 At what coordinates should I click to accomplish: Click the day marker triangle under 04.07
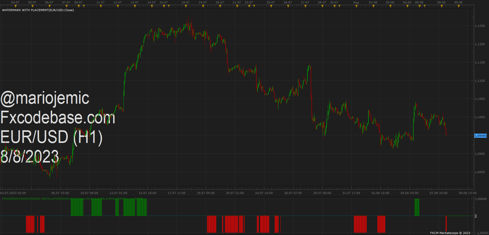pos(15,6)
